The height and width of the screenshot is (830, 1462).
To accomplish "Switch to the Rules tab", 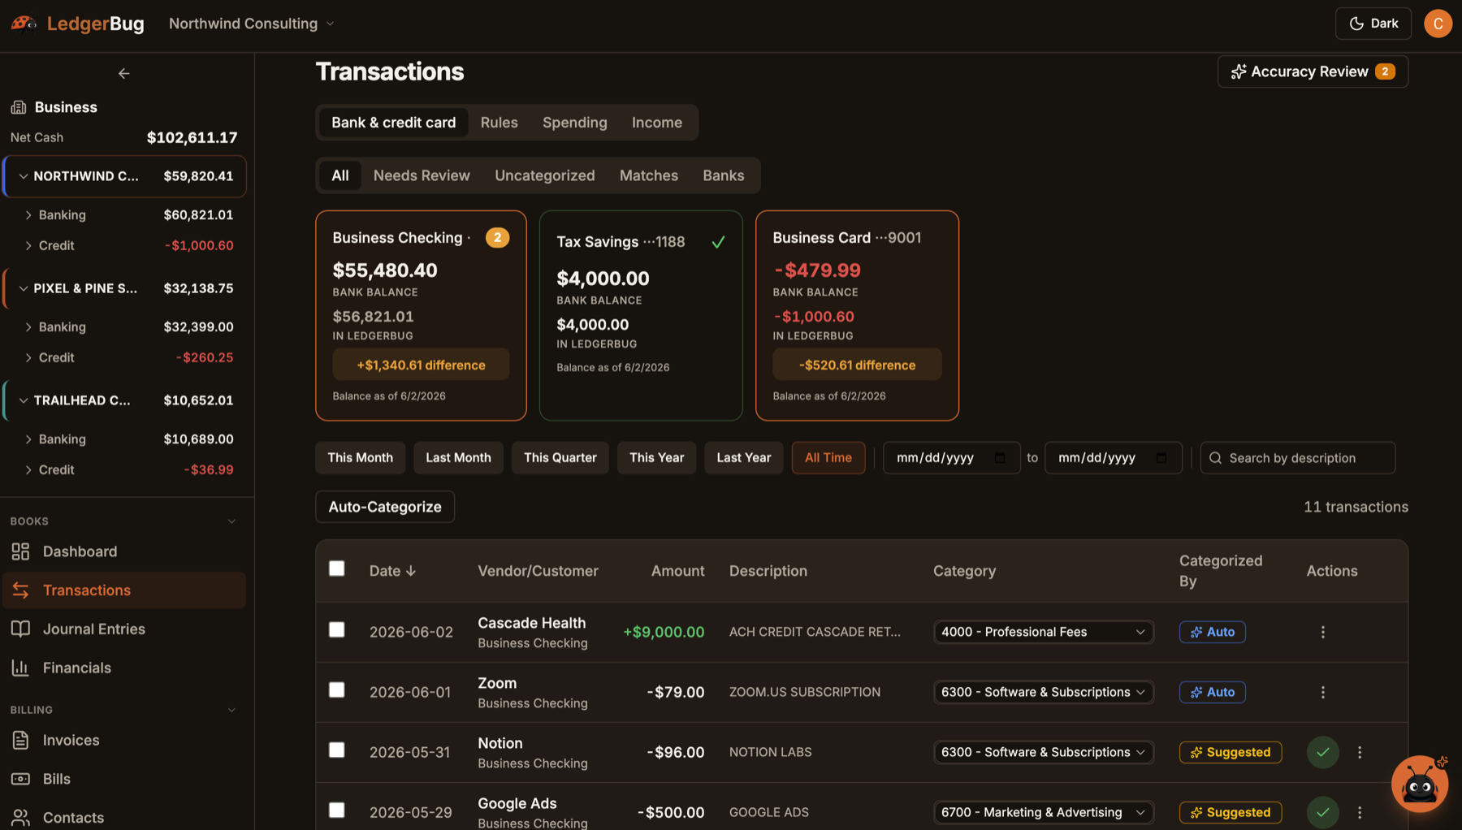I will (499, 123).
